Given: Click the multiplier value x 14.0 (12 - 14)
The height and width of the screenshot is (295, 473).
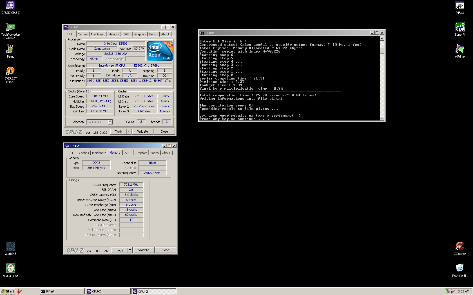Looking at the screenshot, I should coord(100,101).
